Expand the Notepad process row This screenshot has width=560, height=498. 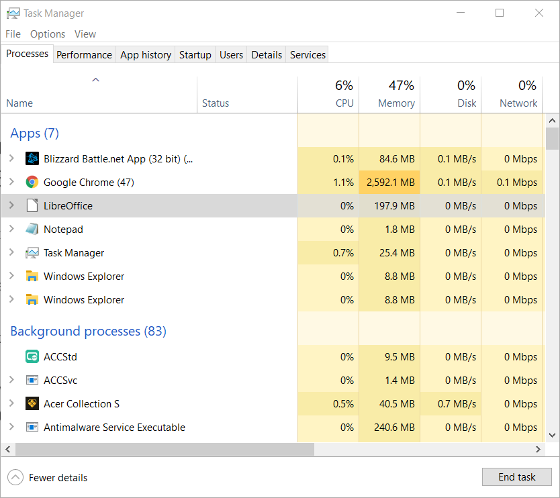tap(11, 229)
